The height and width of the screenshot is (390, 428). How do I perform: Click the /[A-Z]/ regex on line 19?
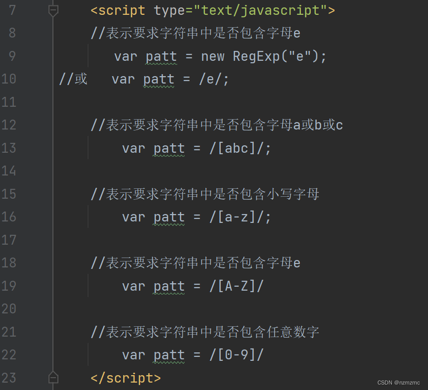pos(237,286)
